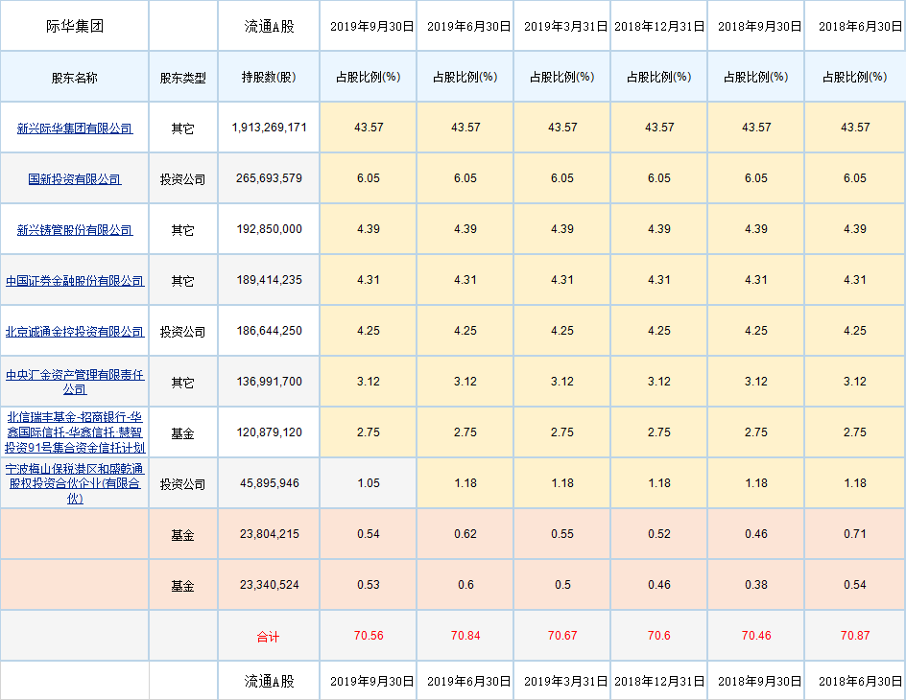906x700 pixels.
Task: Select the share count 120,879,120
Action: point(270,432)
